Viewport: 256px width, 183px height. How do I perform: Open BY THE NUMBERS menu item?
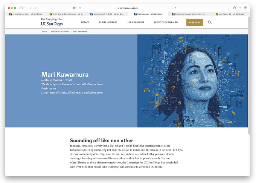coord(108,22)
